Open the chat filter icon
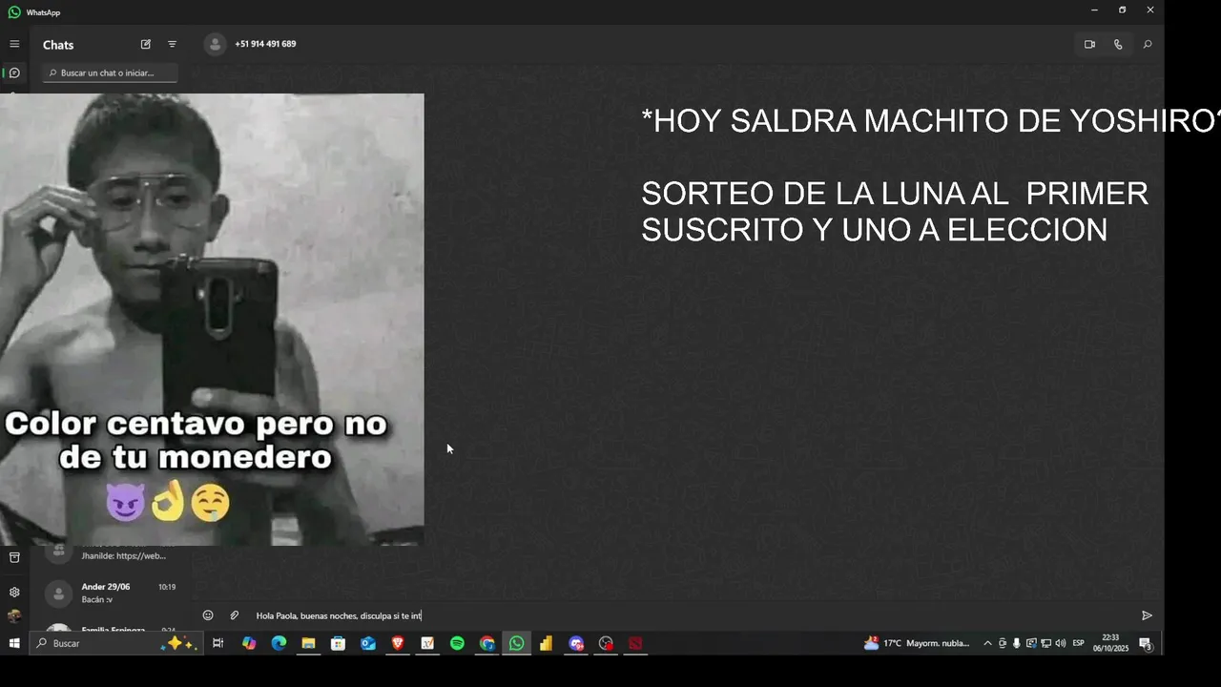The width and height of the screenshot is (1221, 687). [173, 44]
